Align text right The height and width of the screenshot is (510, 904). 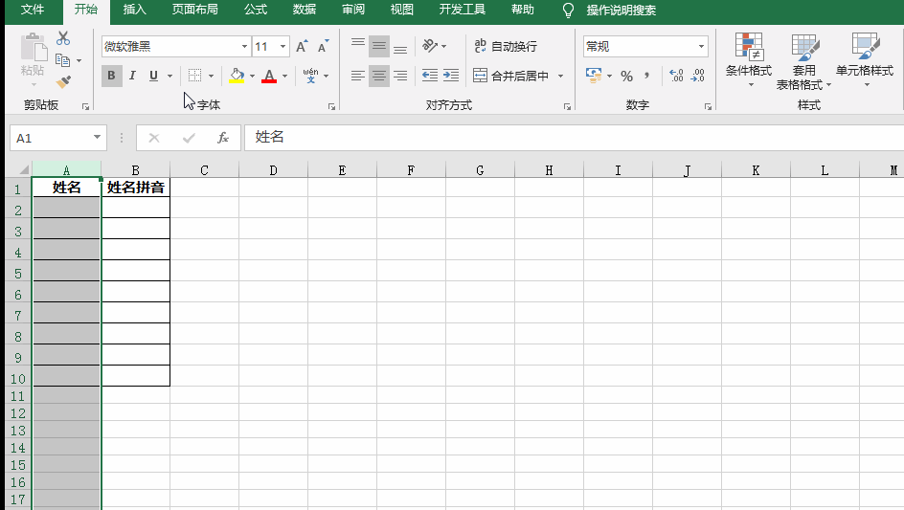(400, 76)
